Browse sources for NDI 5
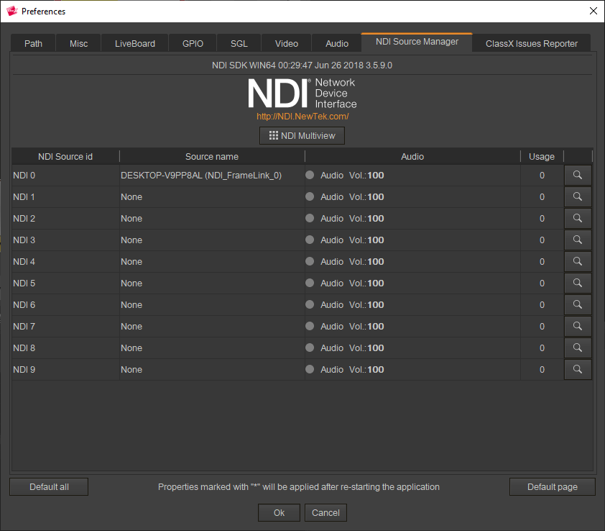Viewport: 605px width, 531px height. [x=578, y=283]
